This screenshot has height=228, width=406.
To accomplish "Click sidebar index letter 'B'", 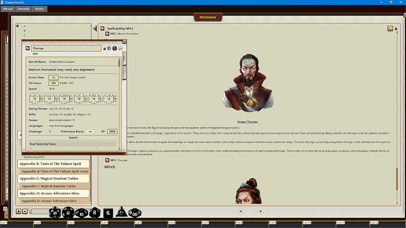I will (x=24, y=31).
